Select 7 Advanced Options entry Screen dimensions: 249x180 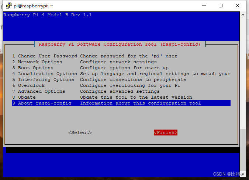coord(121,91)
